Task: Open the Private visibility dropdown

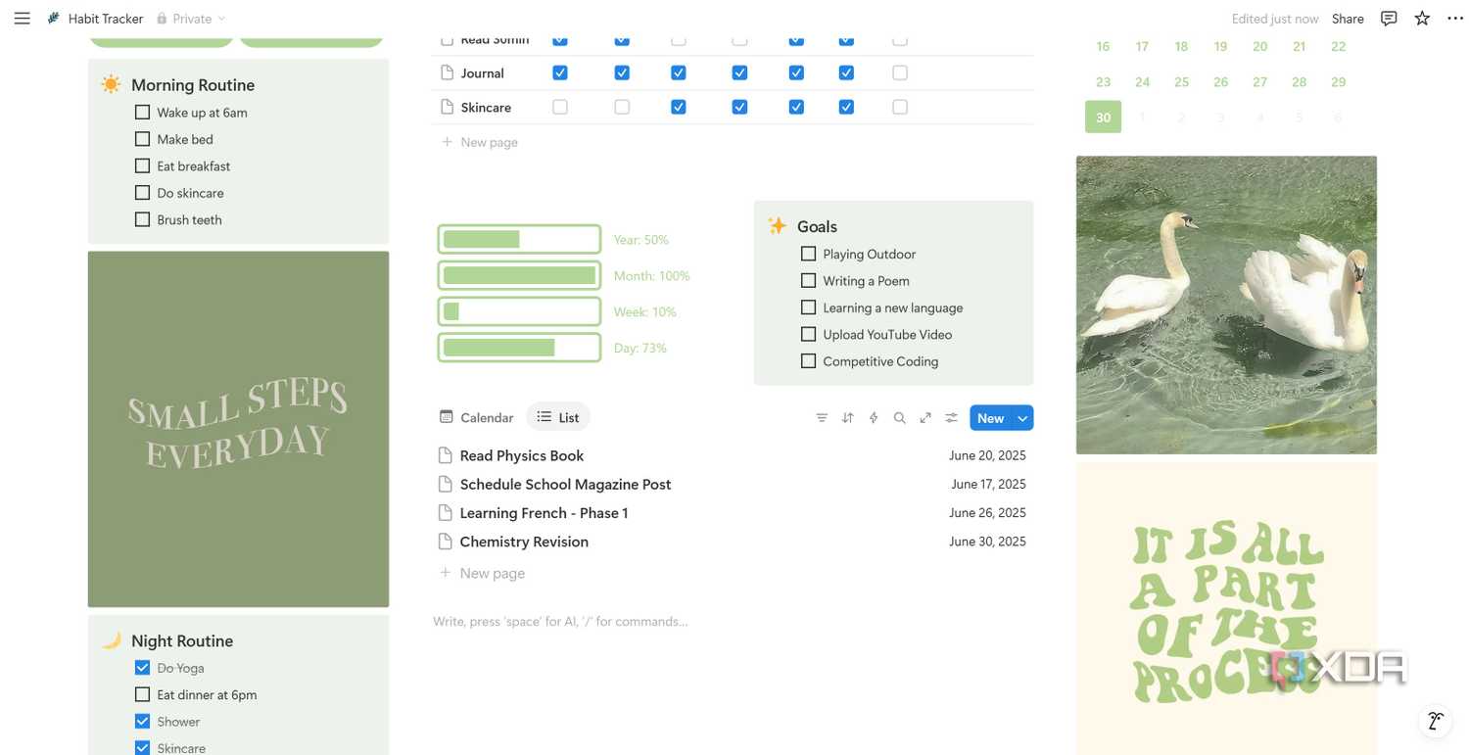Action: coord(192,19)
